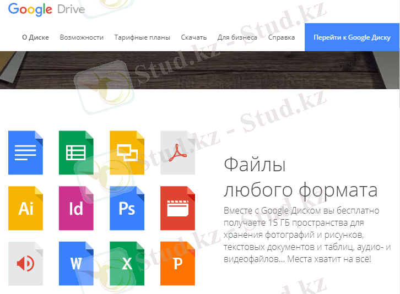
Task: Click the paragraph starting Вместе с Google Диском
Action: coord(307,235)
